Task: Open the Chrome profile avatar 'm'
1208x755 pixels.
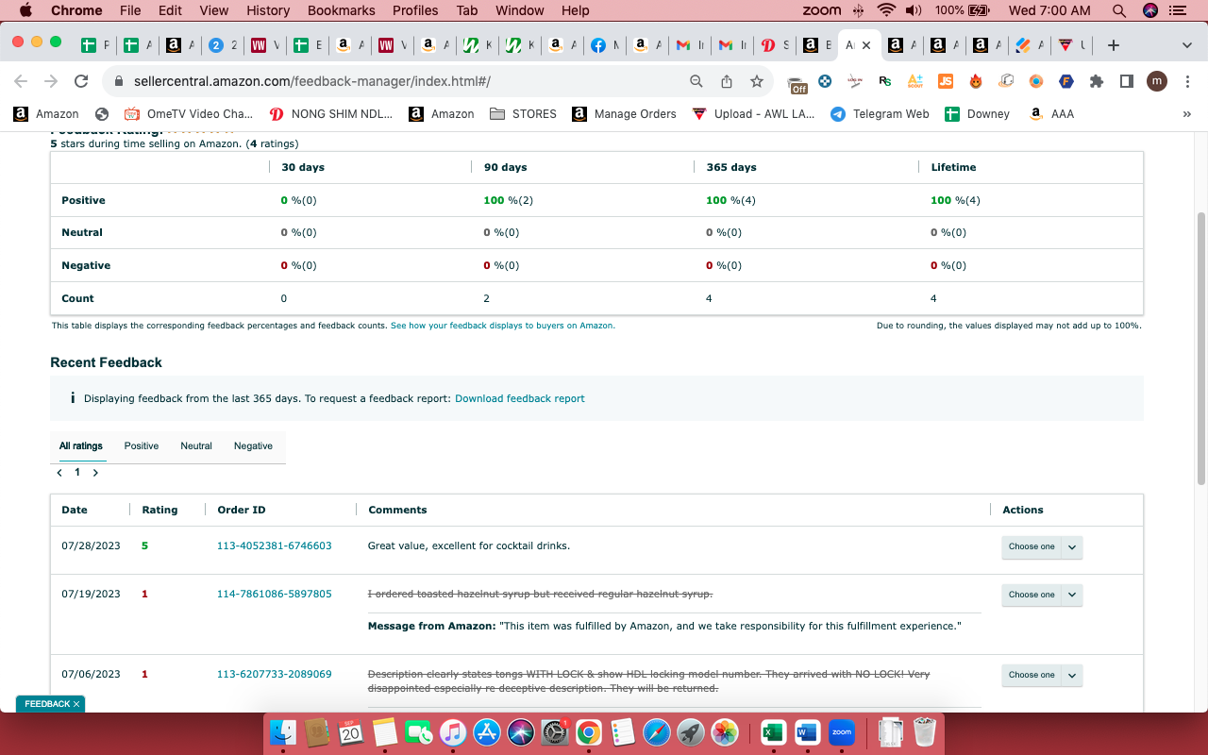Action: point(1157,81)
